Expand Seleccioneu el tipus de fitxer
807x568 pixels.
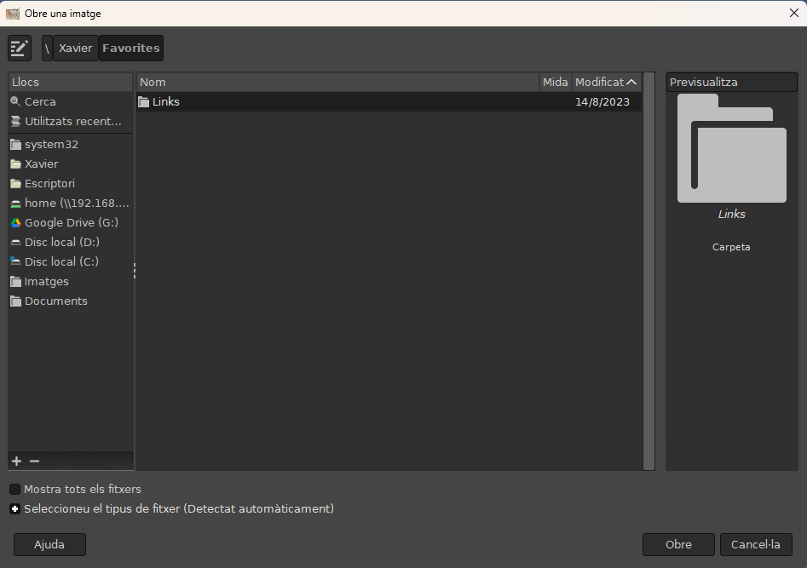pos(15,509)
